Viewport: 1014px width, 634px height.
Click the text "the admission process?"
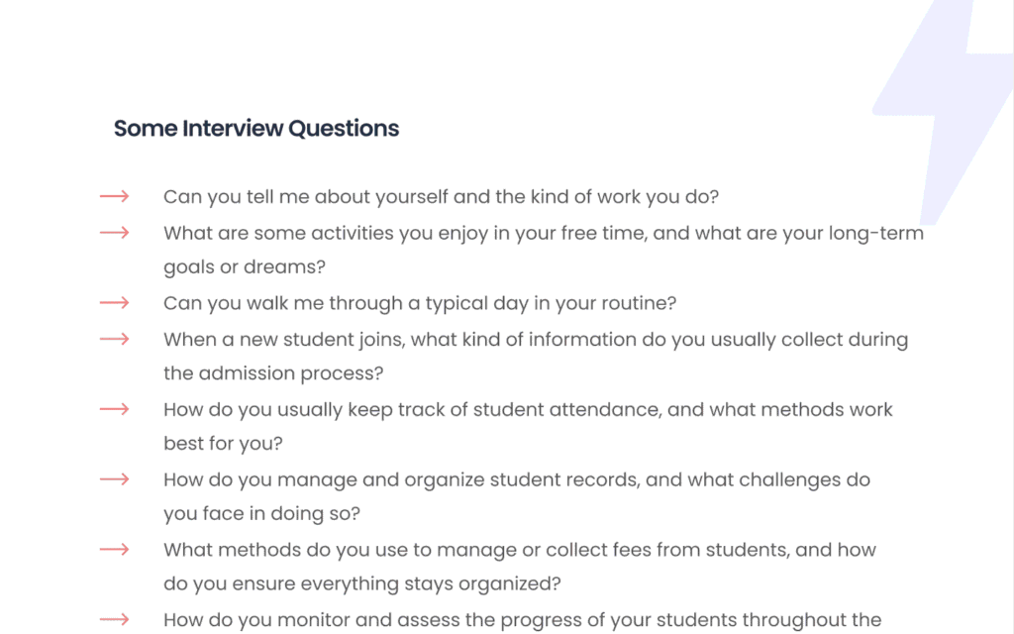click(x=272, y=374)
